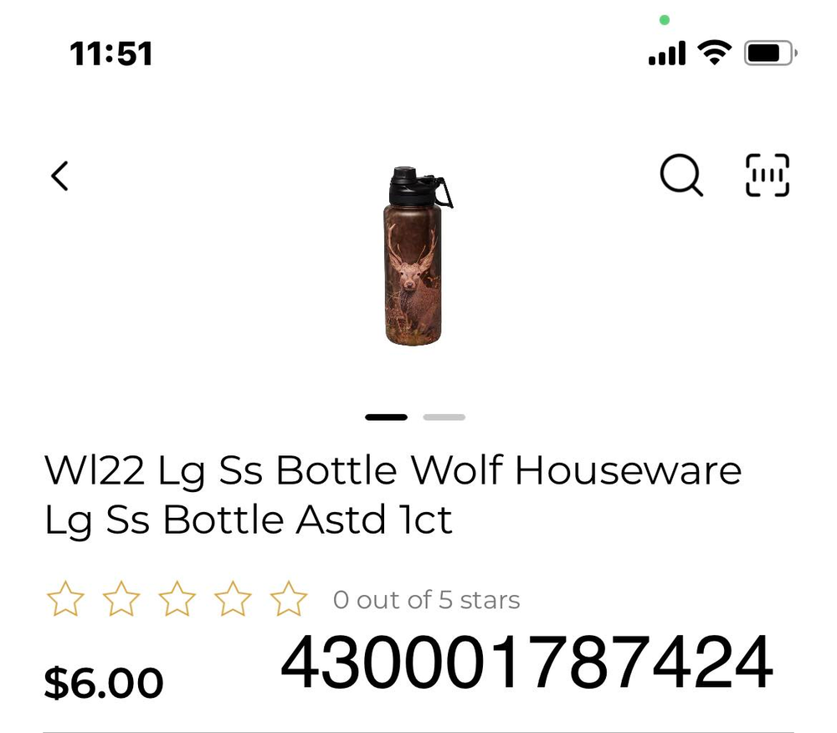This screenshot has height=733, width=837.
Task: Tap the 11:51 status bar clock
Action: coord(111,54)
